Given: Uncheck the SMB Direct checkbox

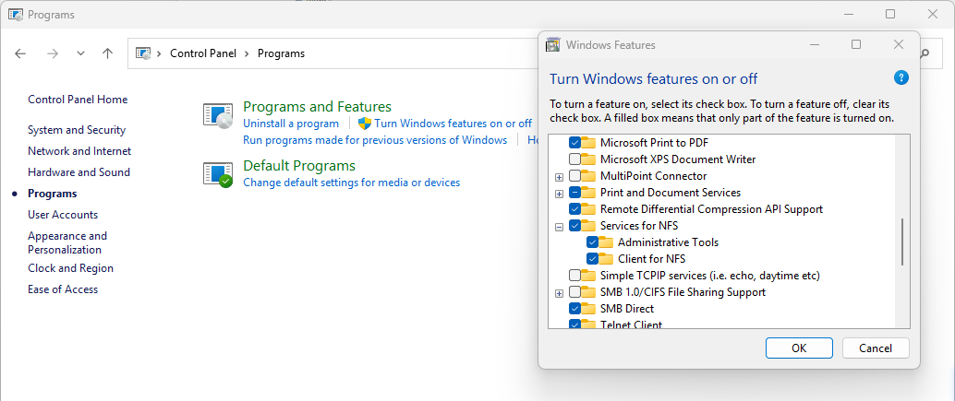Looking at the screenshot, I should 574,308.
